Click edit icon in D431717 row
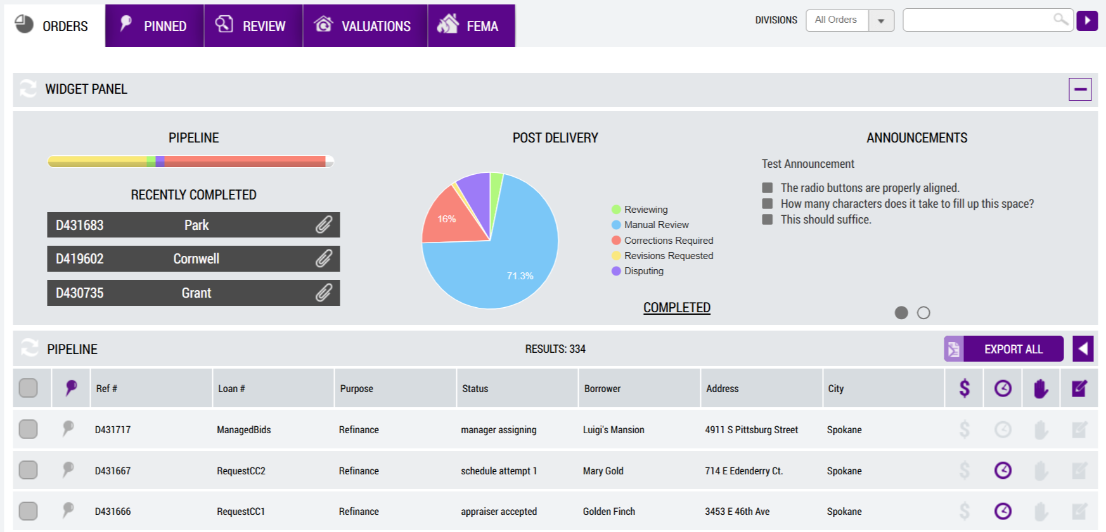Screen dimensions: 1106x532 click(x=1079, y=429)
